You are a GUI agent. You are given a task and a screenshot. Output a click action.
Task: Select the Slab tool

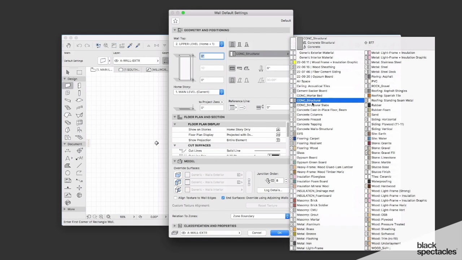(x=79, y=100)
